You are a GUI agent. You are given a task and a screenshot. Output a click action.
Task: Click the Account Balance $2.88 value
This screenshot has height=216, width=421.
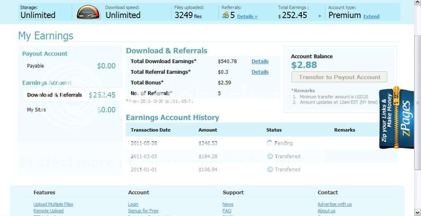point(304,65)
